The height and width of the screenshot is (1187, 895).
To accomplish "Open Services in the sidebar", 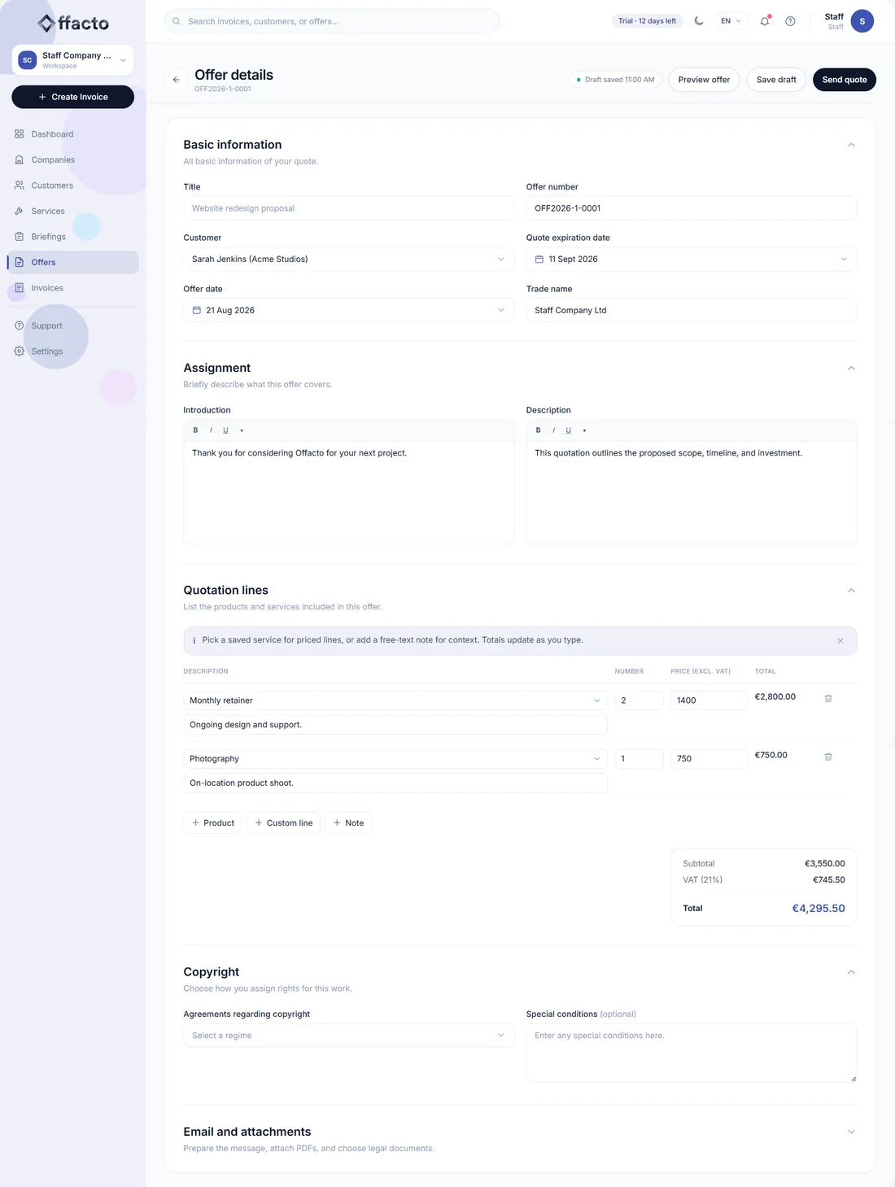I will pyautogui.click(x=73, y=212).
